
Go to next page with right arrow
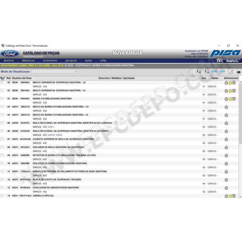pos(222,71)
